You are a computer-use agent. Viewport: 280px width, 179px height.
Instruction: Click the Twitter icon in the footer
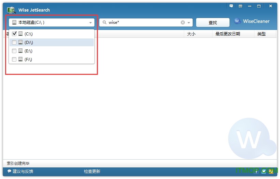tap(264, 171)
